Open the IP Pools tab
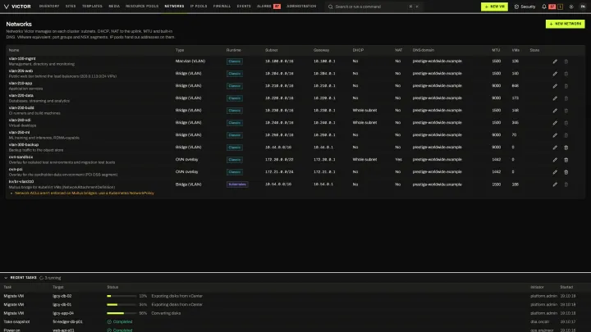This screenshot has height=332, width=591. 199,7
